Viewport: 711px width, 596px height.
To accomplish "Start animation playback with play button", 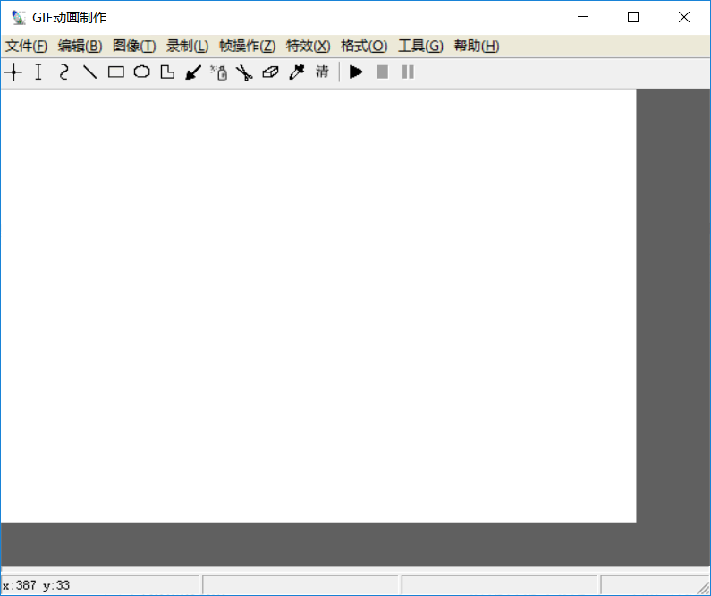I will click(356, 72).
